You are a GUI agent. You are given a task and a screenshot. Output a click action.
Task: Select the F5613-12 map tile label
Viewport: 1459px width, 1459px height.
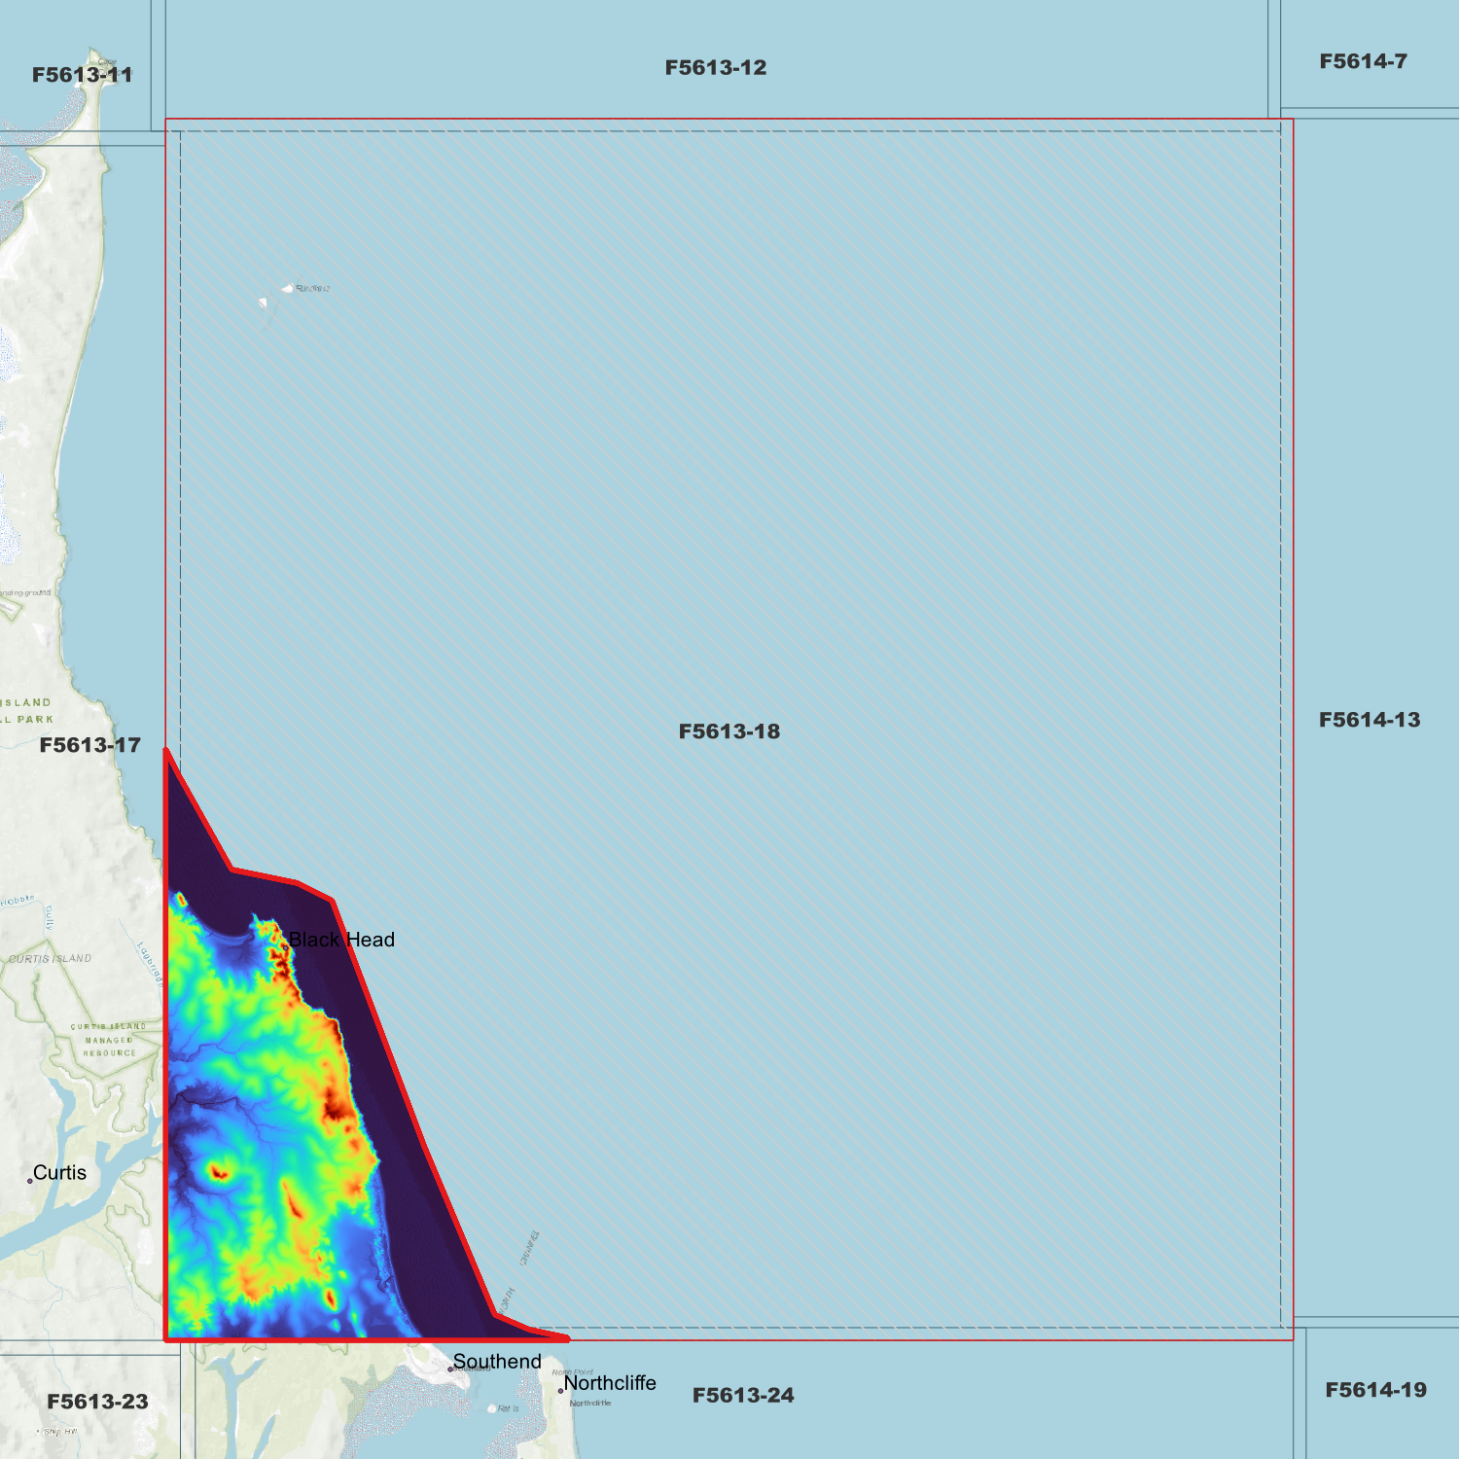coord(715,68)
